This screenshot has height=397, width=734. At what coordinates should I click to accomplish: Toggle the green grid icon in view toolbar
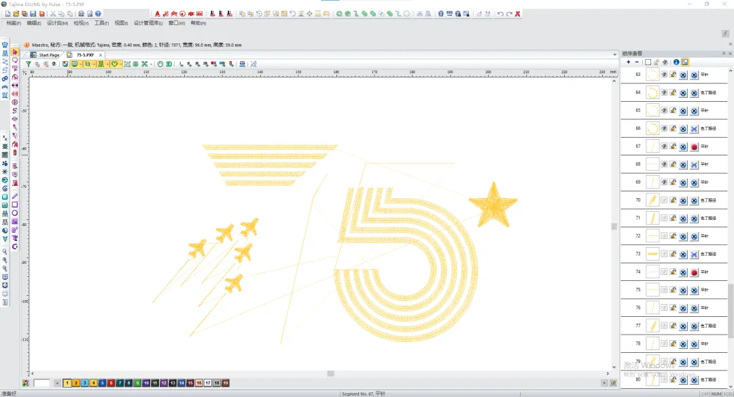click(x=136, y=64)
